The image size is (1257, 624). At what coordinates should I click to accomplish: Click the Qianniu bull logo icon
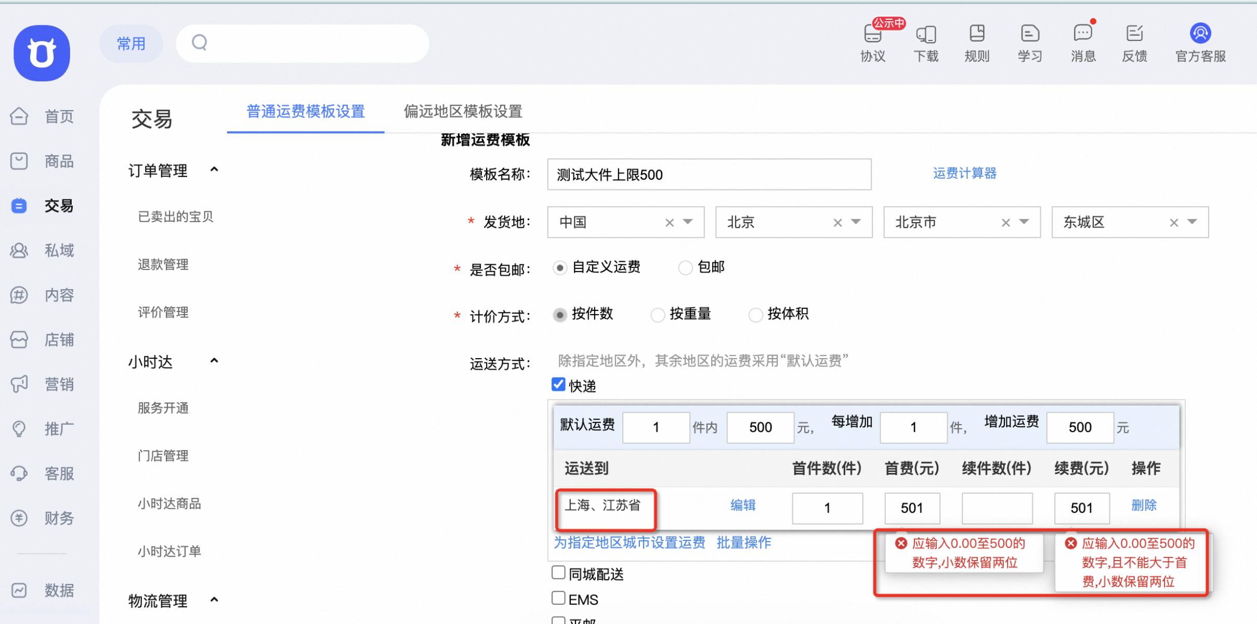pos(42,53)
